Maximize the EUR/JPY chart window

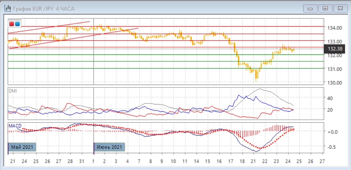(x=325, y=8)
